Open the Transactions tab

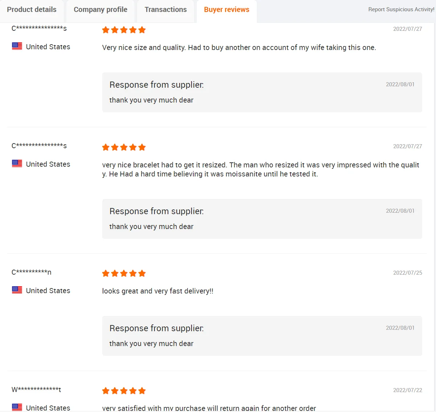165,10
